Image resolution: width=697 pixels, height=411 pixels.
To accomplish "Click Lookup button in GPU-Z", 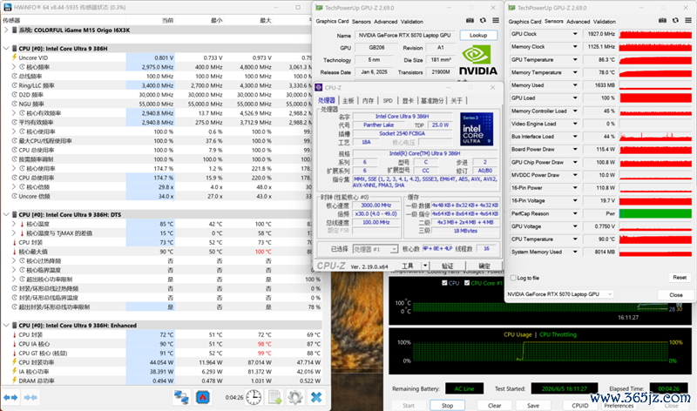I will pyautogui.click(x=478, y=35).
